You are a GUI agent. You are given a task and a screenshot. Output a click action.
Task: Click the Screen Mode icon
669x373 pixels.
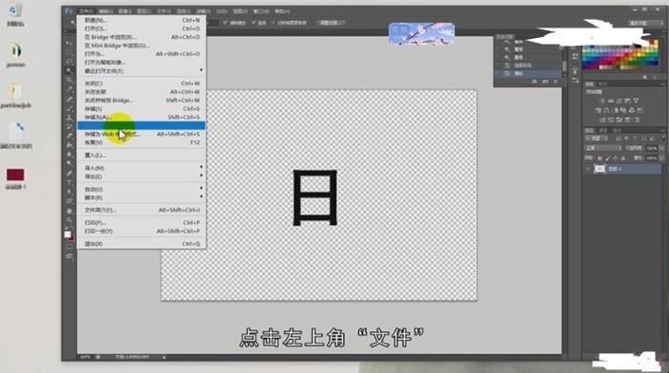pyautogui.click(x=69, y=256)
